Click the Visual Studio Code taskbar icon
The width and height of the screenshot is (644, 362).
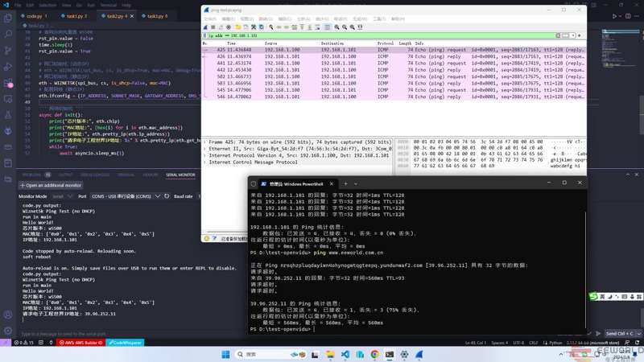(x=345, y=354)
